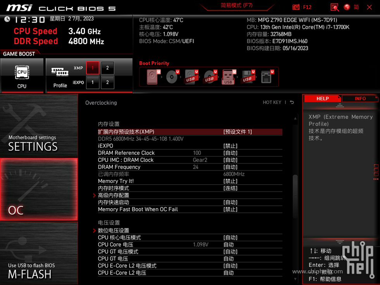
Task: Select the 扩展内存预设技术(XMP) row label
Action: [x=126, y=132]
